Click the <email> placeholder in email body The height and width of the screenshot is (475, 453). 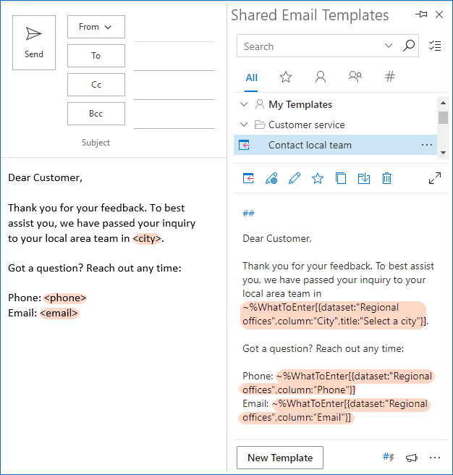[59, 313]
